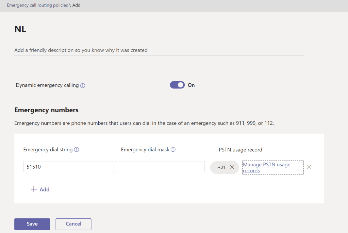348x233 pixels.
Task: Click info icon next to Emergency dial mask
Action: point(173,150)
